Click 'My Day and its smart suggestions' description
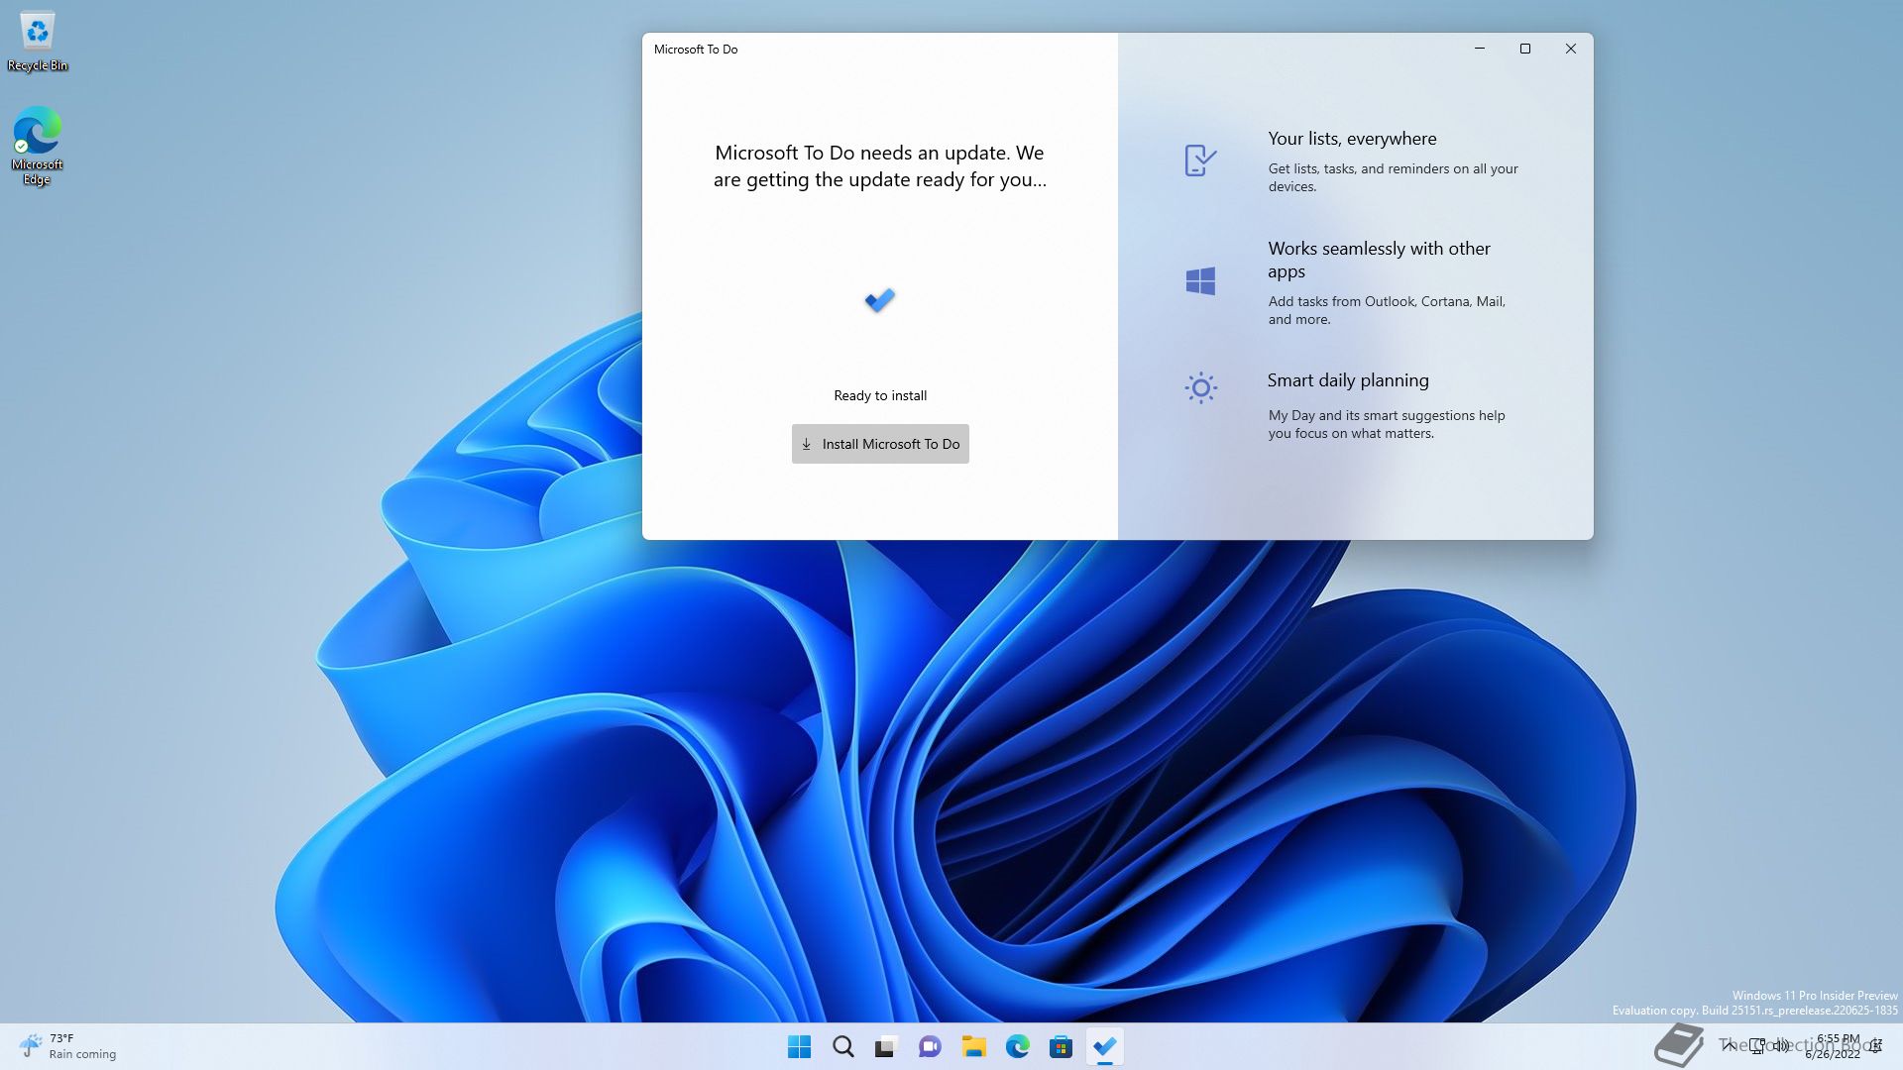Image resolution: width=1903 pixels, height=1070 pixels. [x=1387, y=424]
